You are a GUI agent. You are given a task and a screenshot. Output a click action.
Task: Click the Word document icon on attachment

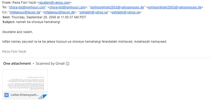coord(7,95)
